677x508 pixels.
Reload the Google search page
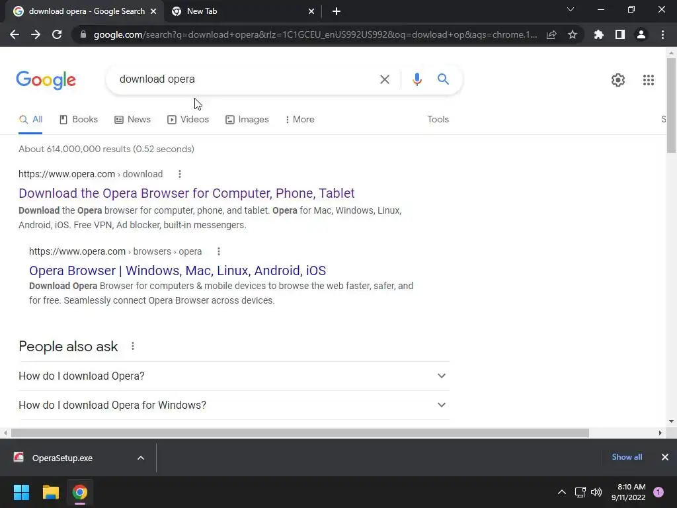click(x=57, y=34)
